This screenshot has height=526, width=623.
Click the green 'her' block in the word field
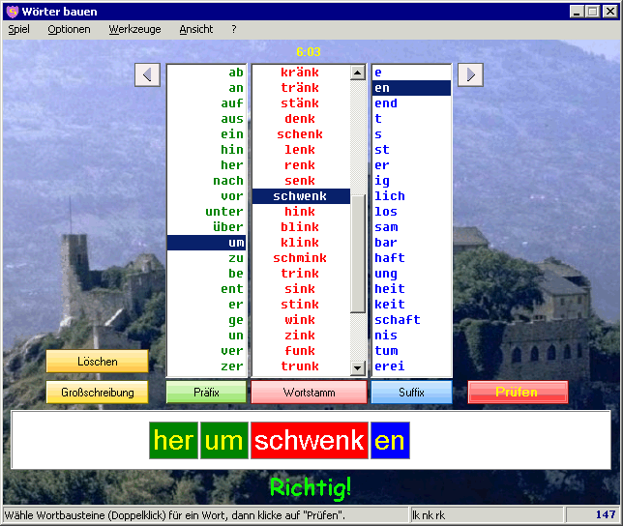(173, 441)
